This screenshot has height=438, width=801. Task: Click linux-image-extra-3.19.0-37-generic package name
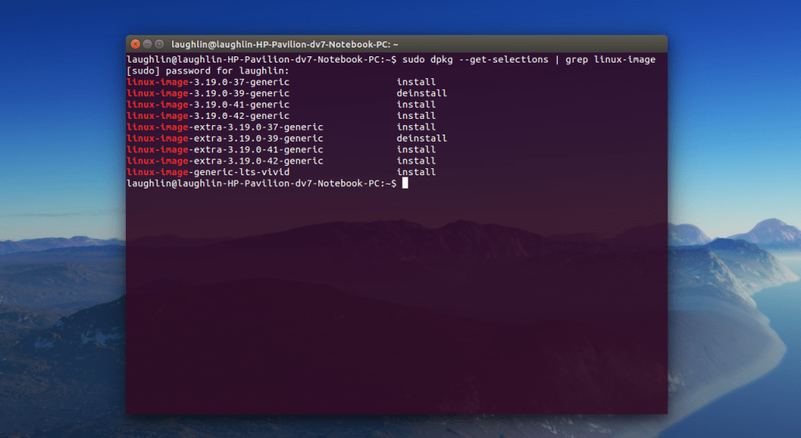pyautogui.click(x=224, y=127)
